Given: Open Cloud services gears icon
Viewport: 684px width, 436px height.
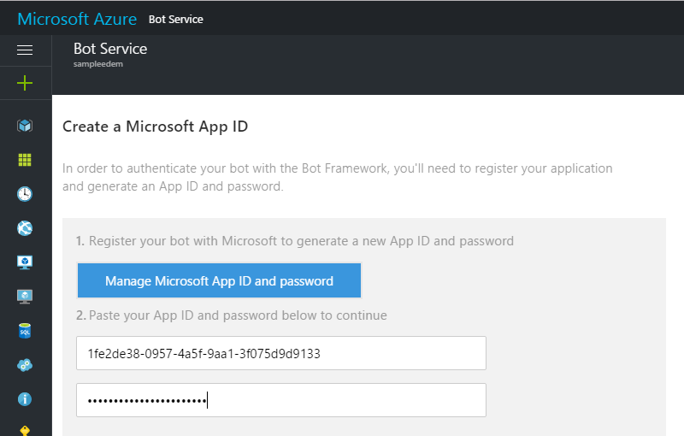Looking at the screenshot, I should [25, 365].
